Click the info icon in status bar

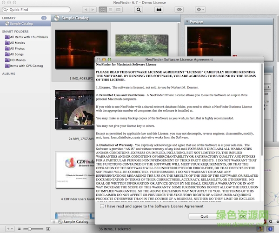pyautogui.click(x=271, y=229)
